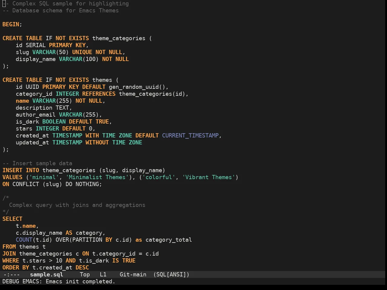Screen dimensions: 387x290
Task: Click t.is_dark in the WHERE clause
Action: point(94,261)
